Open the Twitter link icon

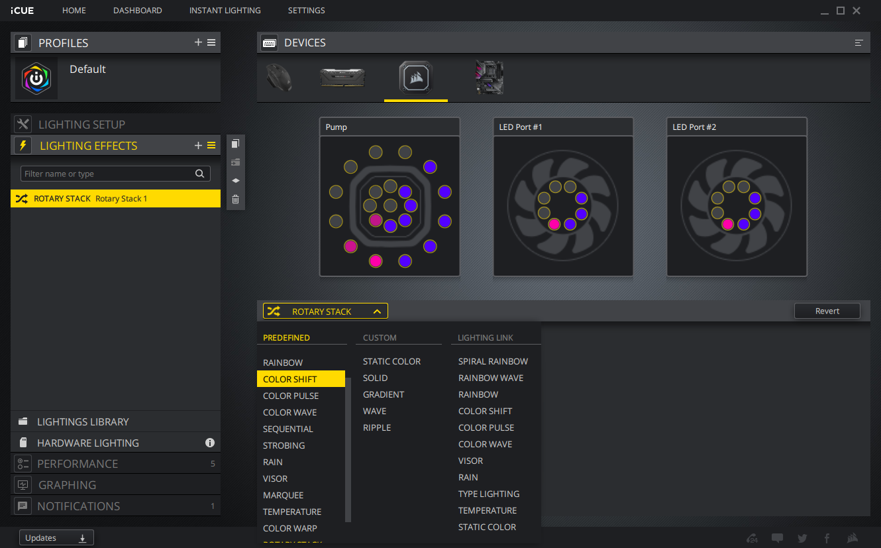(x=802, y=538)
